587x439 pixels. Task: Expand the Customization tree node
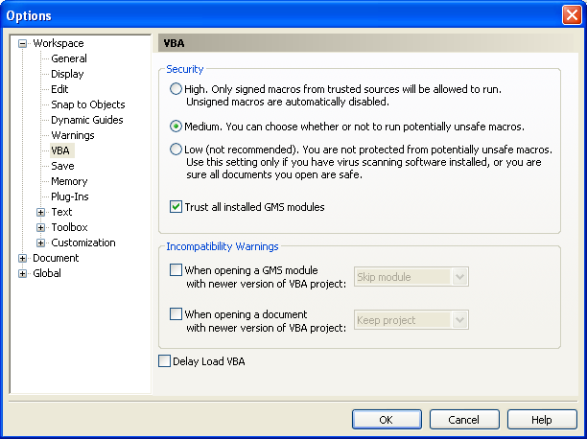pos(41,243)
